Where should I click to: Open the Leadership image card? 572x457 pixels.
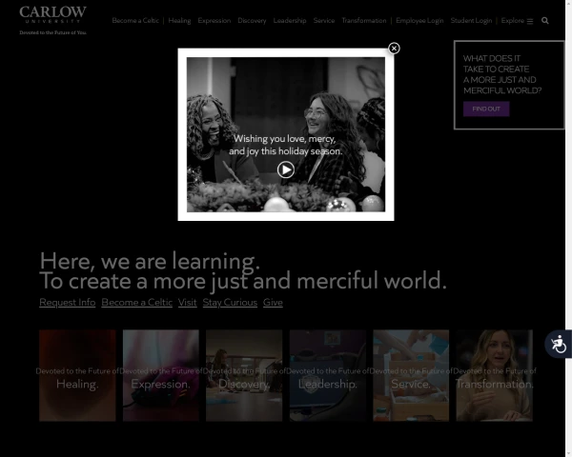tap(328, 375)
